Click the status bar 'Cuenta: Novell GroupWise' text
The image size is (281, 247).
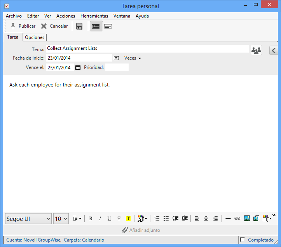pos(34,240)
